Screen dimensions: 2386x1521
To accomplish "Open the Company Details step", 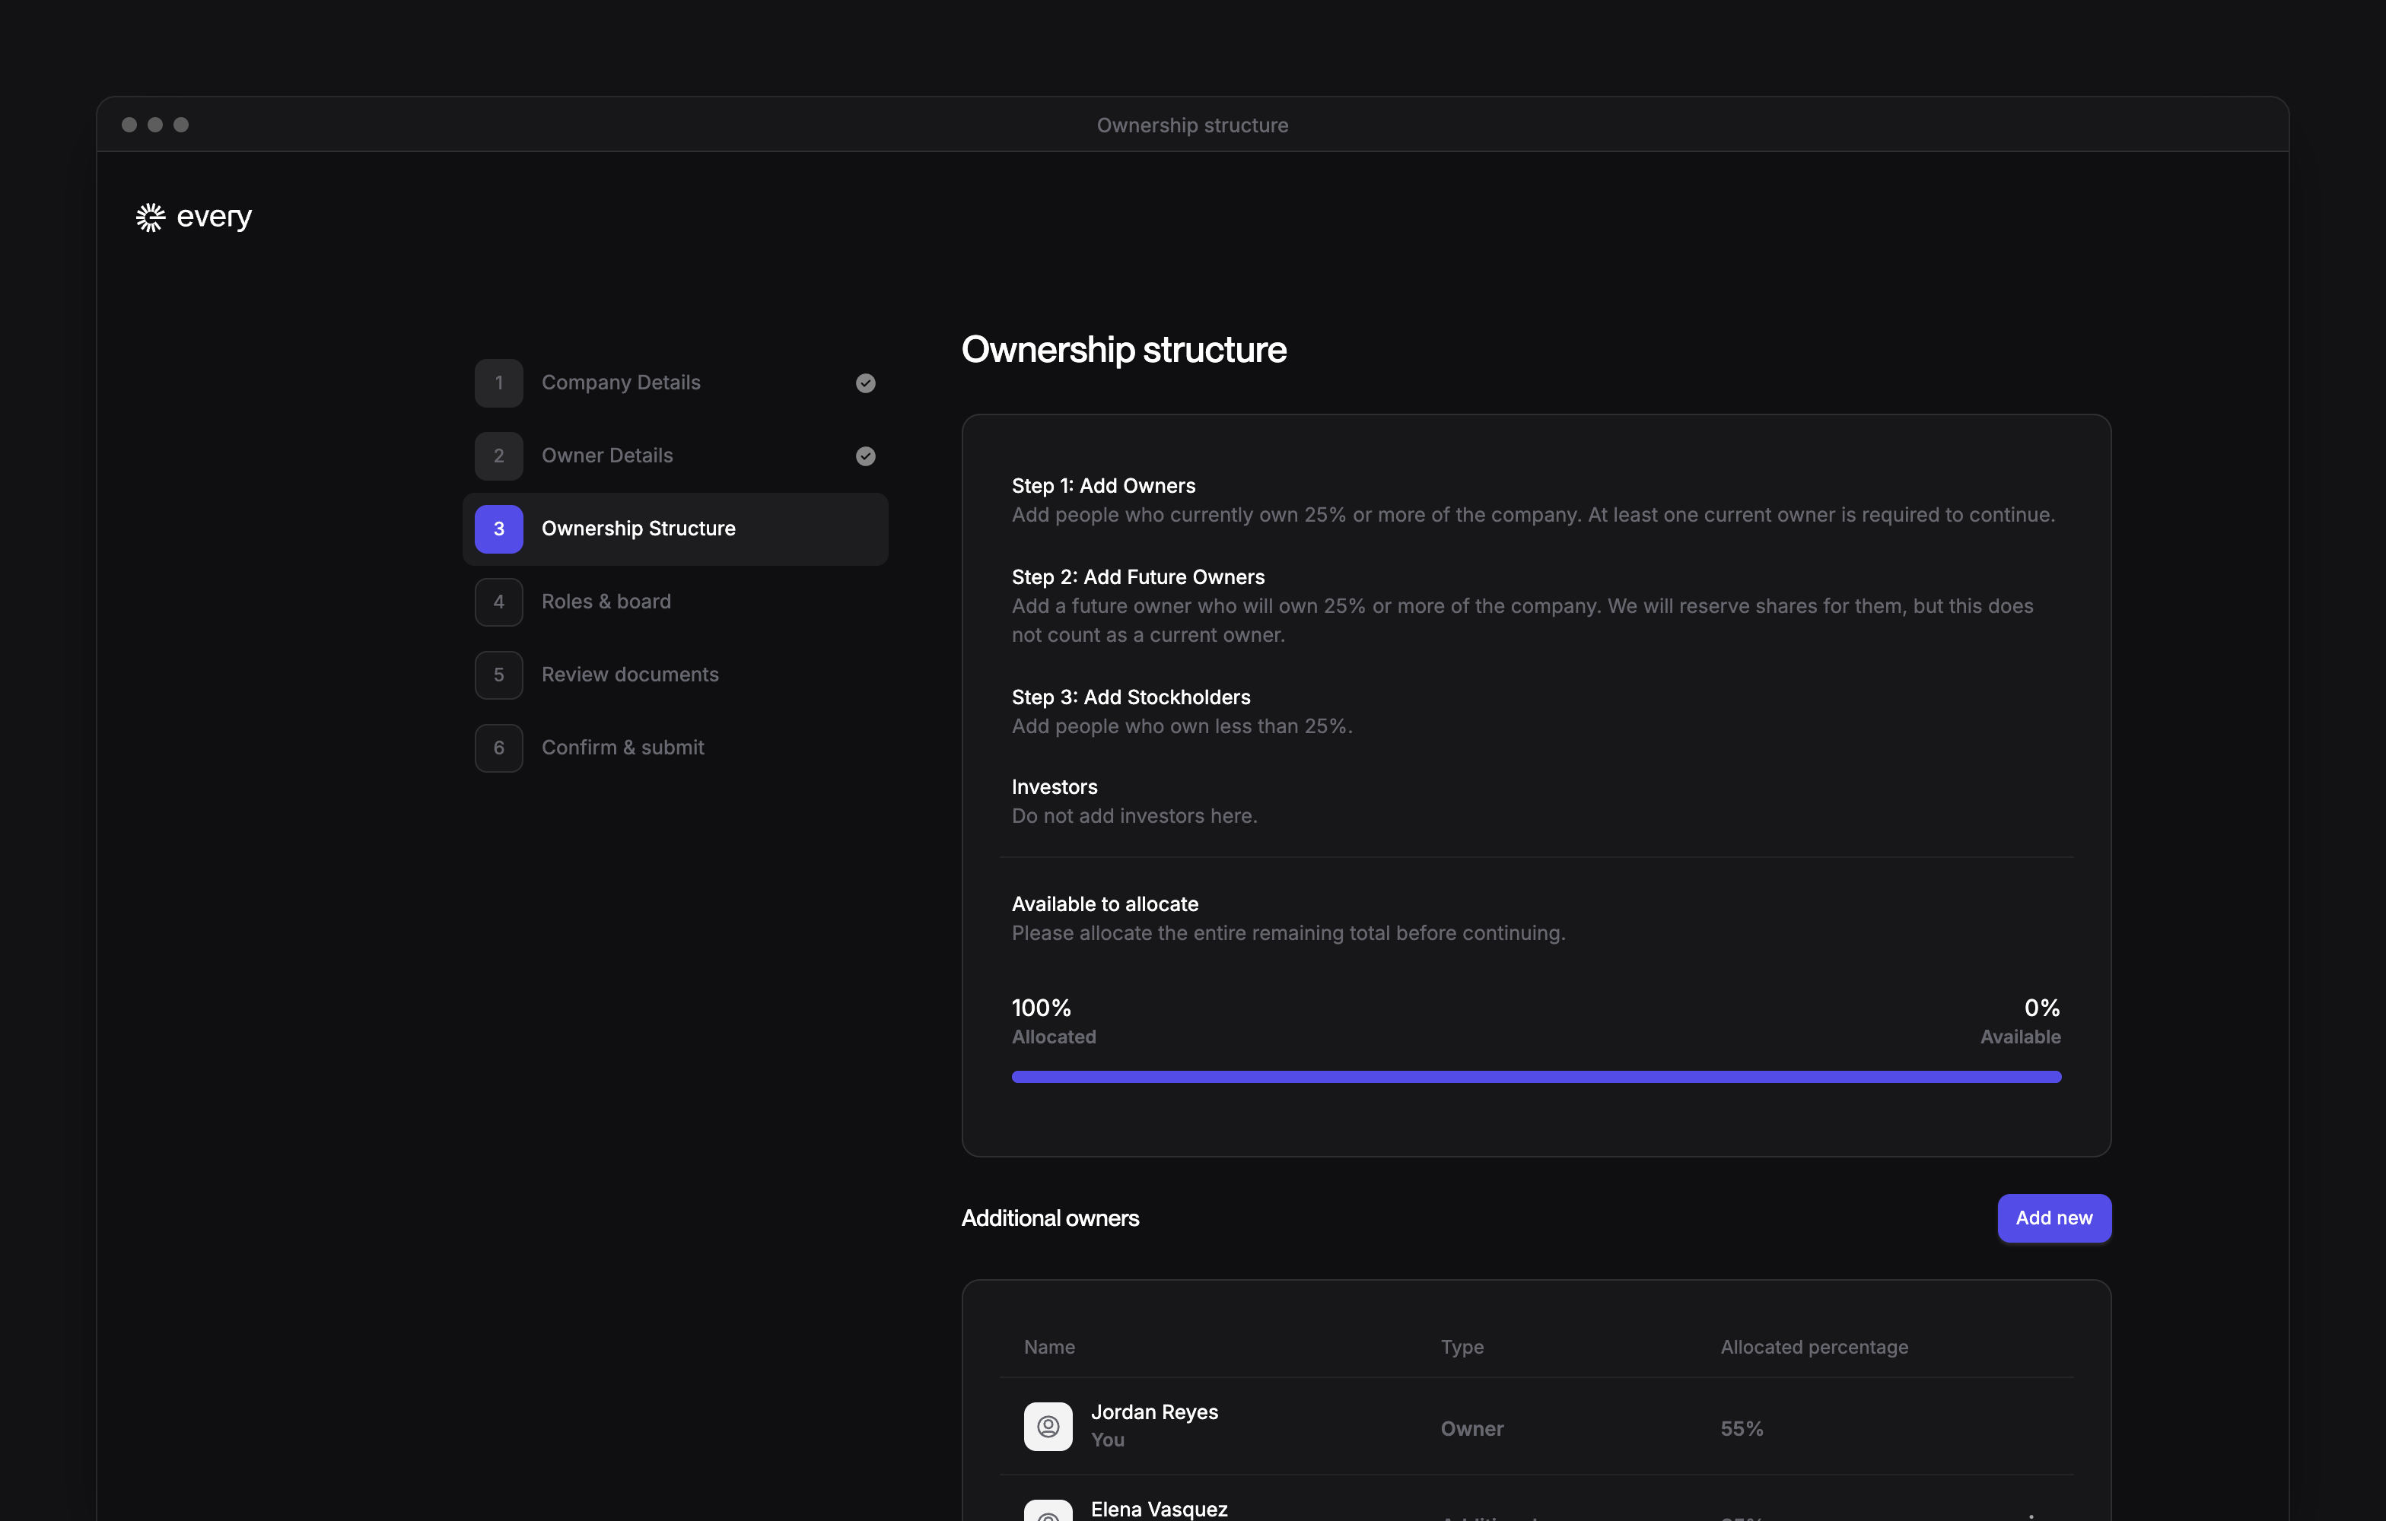I will tap(675, 383).
